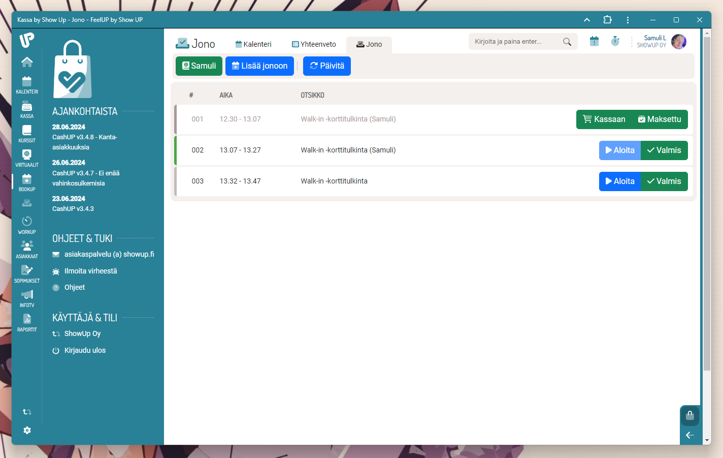Select the WorkUP timer icon in sidebar
This screenshot has height=458, width=723.
pos(27,224)
